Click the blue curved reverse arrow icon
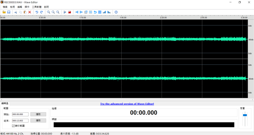This screenshot has height=135, width=254. 95,12
